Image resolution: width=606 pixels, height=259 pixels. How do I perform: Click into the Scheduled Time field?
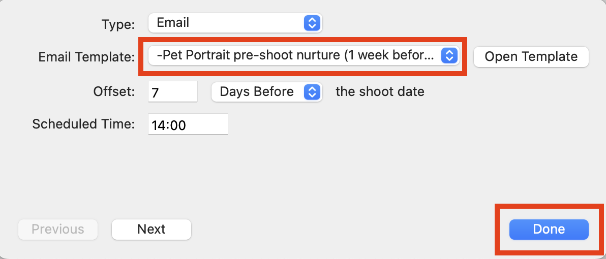(x=188, y=124)
